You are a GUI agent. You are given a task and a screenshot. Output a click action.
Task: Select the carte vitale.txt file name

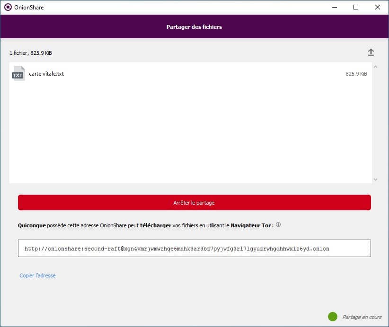[x=46, y=74]
